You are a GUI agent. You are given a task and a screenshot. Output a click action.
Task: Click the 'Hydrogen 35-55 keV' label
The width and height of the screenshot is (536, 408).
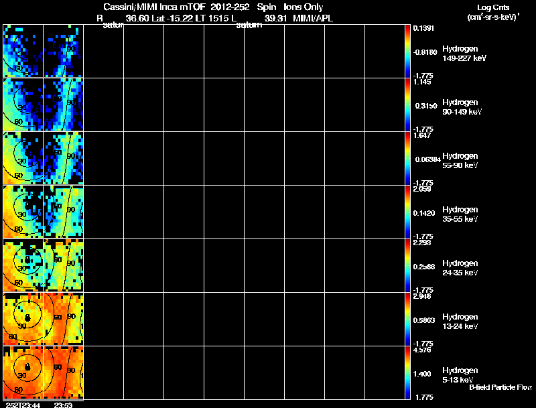[x=460, y=214]
